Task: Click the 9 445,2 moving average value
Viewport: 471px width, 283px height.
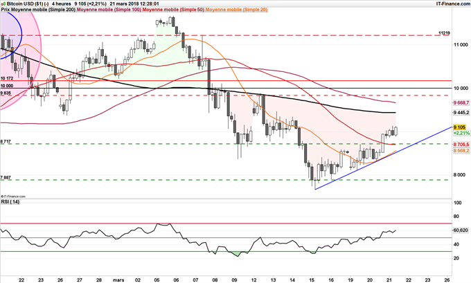Action: click(x=461, y=113)
